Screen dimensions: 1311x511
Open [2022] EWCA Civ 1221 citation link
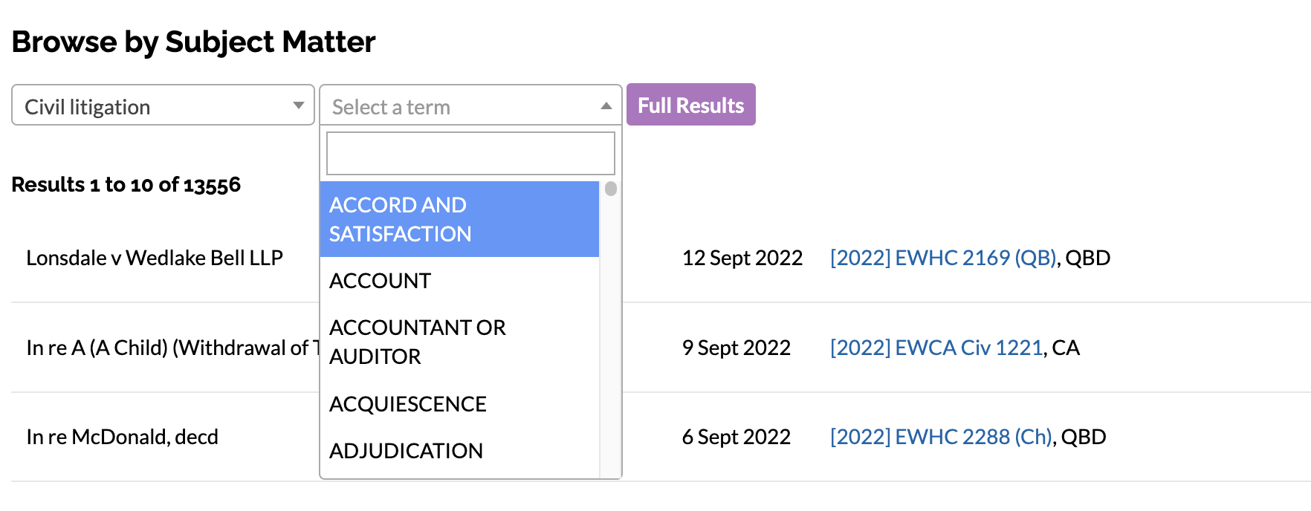click(x=936, y=348)
